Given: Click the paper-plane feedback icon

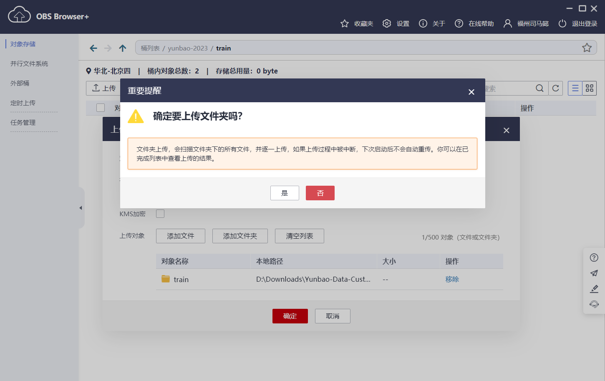Looking at the screenshot, I should tap(594, 273).
